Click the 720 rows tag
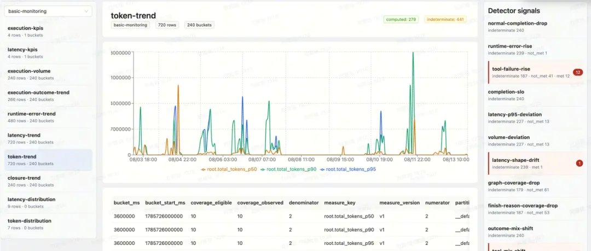This screenshot has width=591, height=251. pyautogui.click(x=167, y=25)
